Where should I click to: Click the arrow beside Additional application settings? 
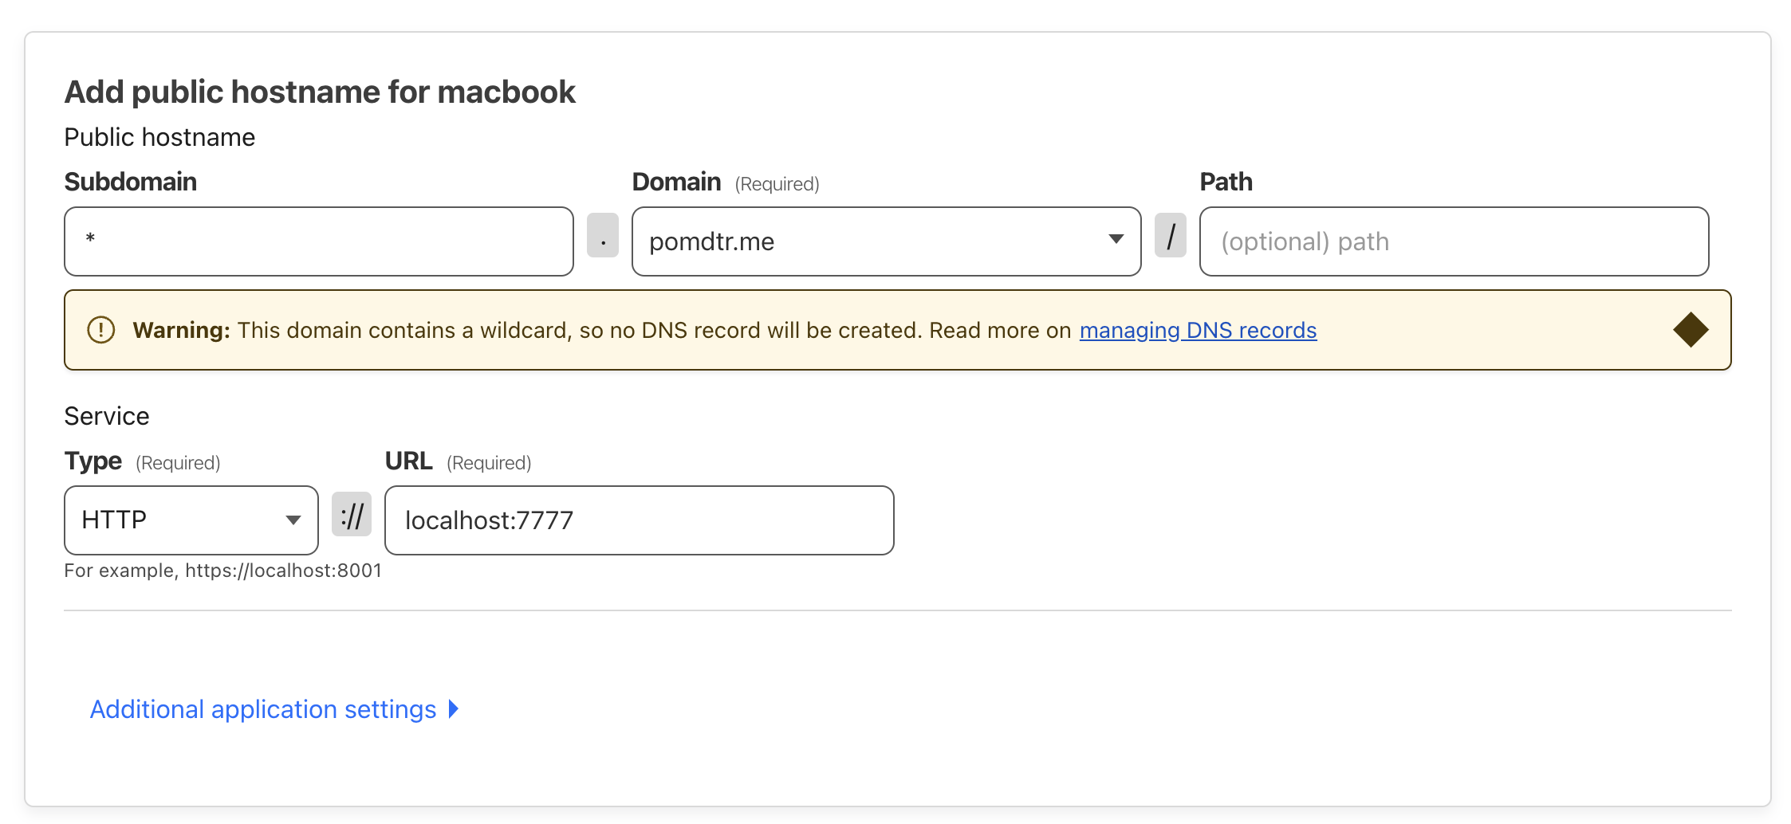454,708
